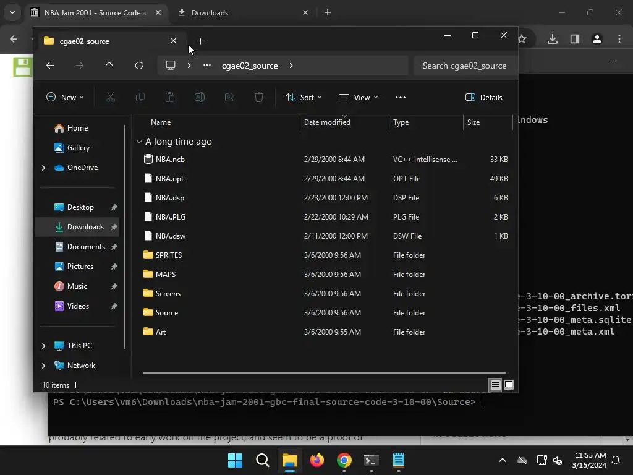633x475 pixels.
Task: Switch to Downloads Chrome tab
Action: (x=244, y=12)
